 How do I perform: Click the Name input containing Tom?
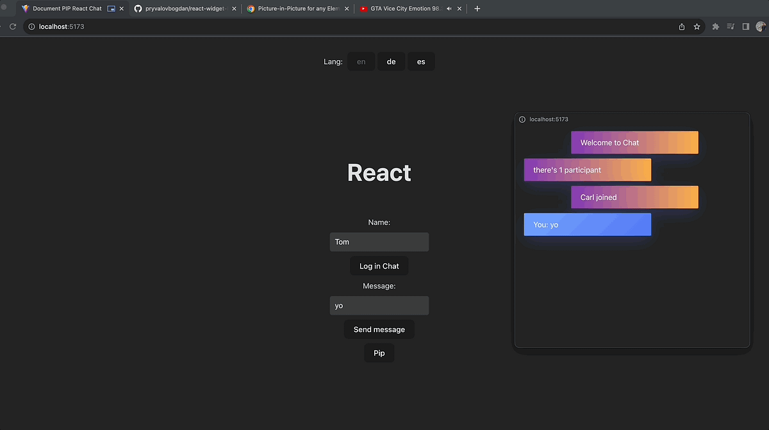tap(379, 242)
